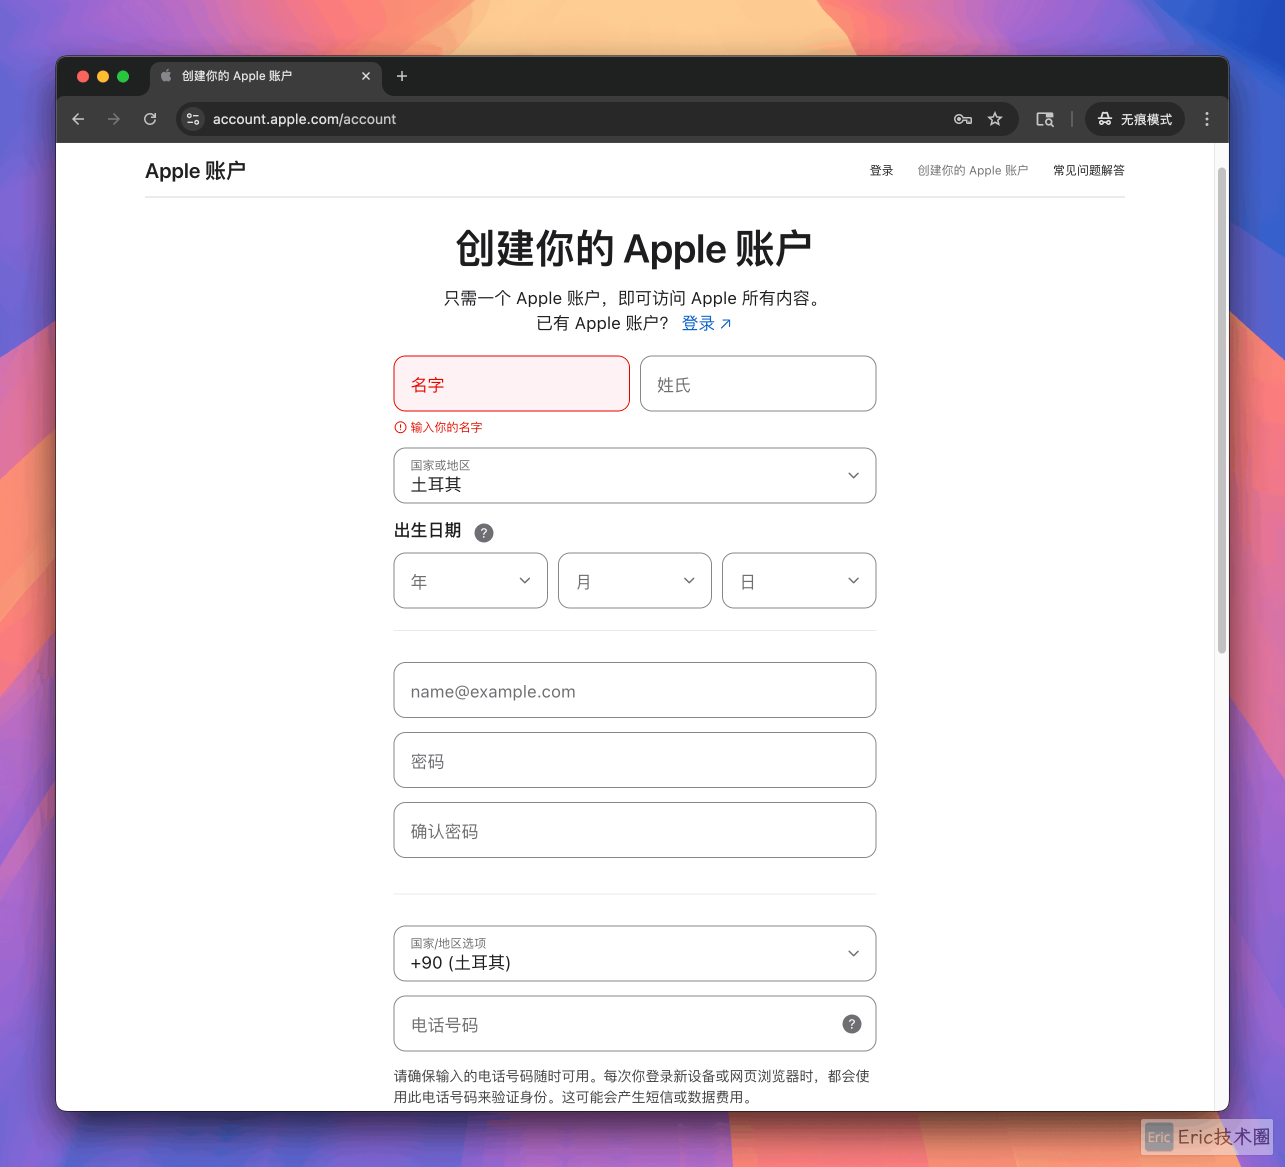Open the 年 year dropdown

coord(470,580)
